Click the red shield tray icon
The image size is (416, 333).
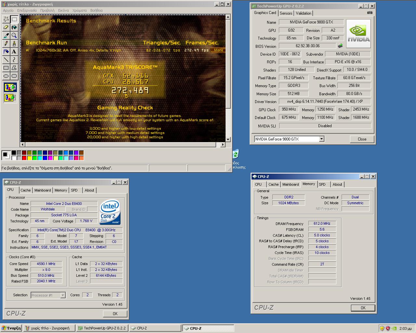(x=388, y=328)
